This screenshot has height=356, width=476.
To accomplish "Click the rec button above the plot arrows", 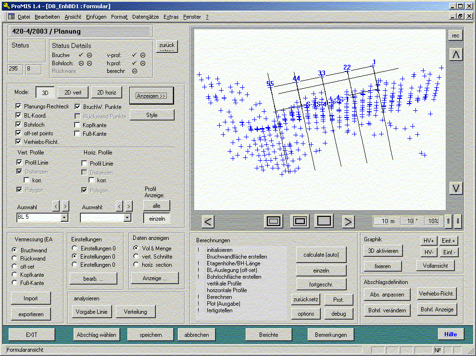I will tap(455, 36).
